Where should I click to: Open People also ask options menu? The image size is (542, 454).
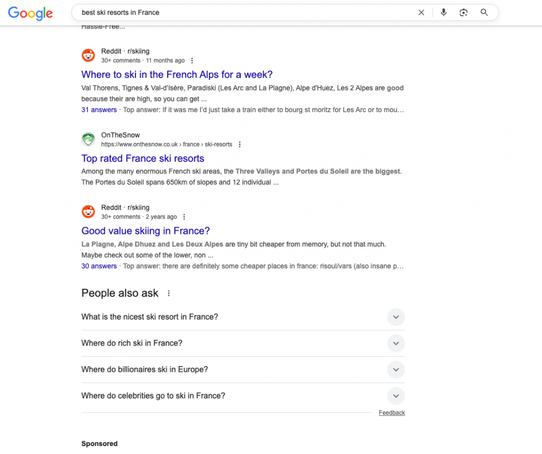tap(169, 293)
